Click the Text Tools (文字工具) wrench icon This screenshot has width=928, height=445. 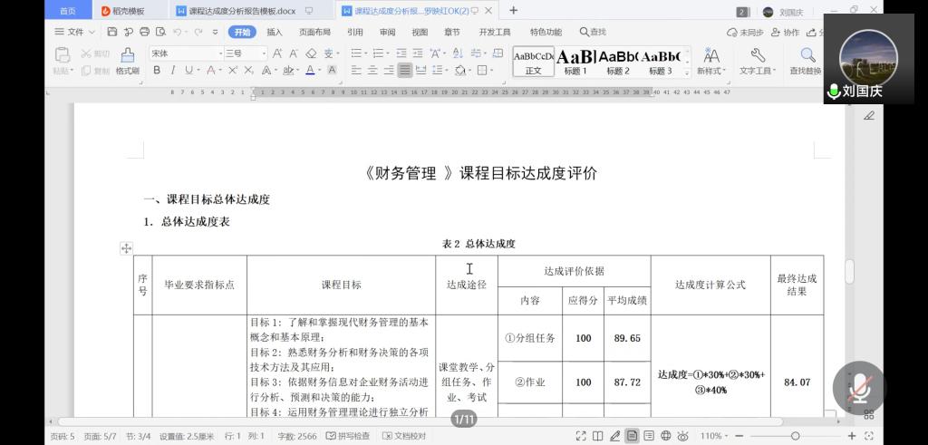pyautogui.click(x=757, y=60)
